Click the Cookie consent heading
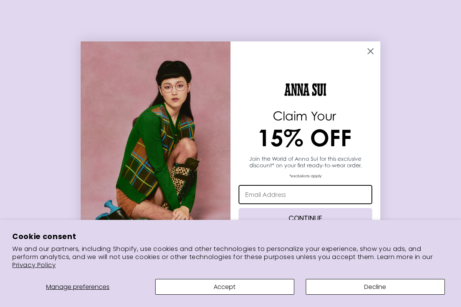 44,236
